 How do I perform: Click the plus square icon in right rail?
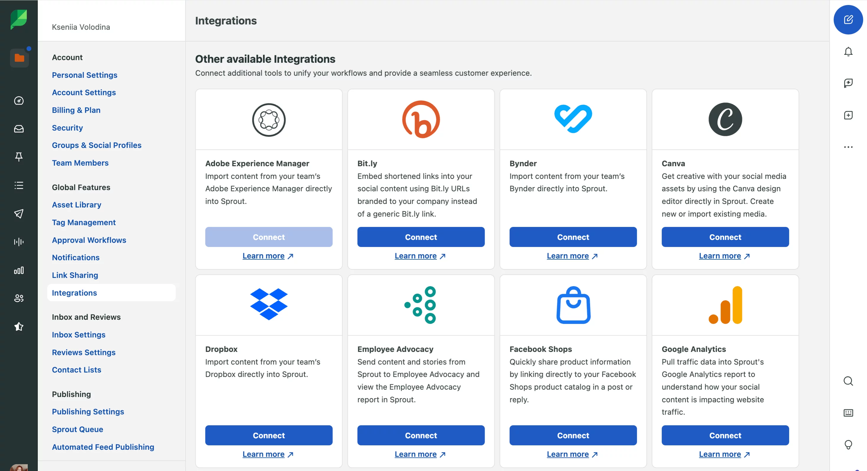[x=848, y=115]
